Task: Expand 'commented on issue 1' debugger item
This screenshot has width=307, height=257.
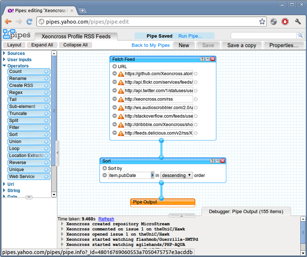Action: (62, 229)
